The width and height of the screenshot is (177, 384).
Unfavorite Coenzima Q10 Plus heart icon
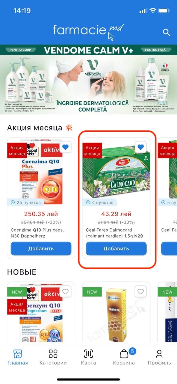(x=66, y=147)
